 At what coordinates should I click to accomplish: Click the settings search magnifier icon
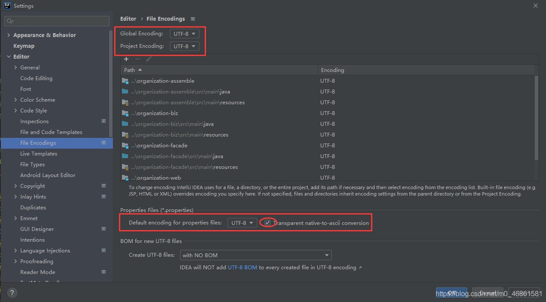[x=10, y=21]
